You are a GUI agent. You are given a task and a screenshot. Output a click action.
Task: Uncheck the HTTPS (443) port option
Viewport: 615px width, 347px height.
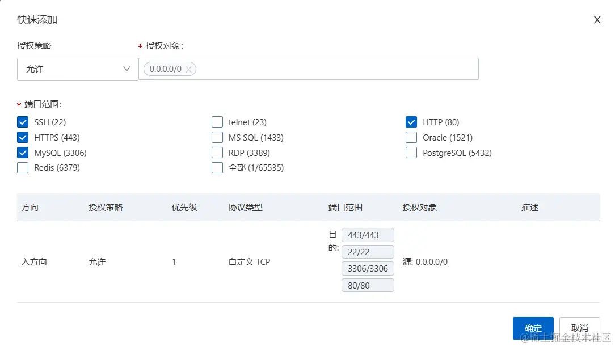[23, 137]
